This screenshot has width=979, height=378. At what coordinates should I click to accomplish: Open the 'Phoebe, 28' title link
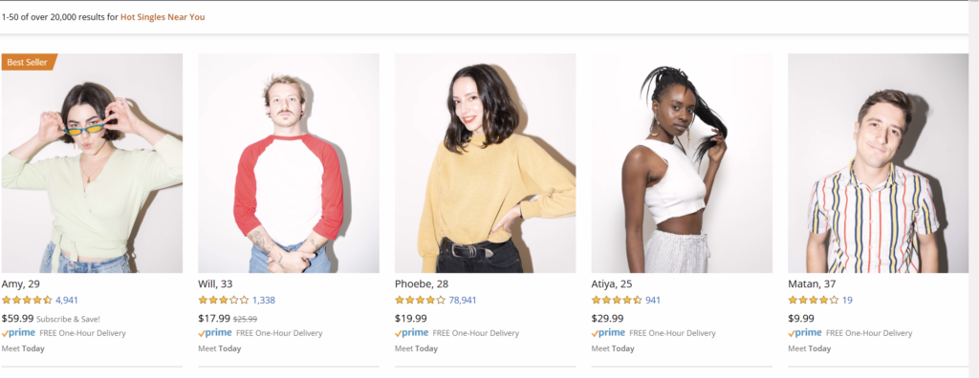(422, 283)
